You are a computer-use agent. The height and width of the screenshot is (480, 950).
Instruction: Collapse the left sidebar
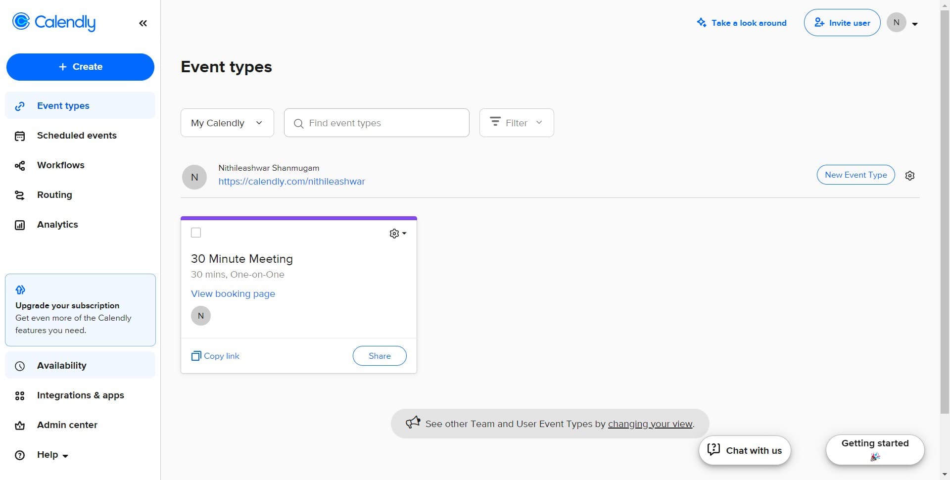coord(143,23)
